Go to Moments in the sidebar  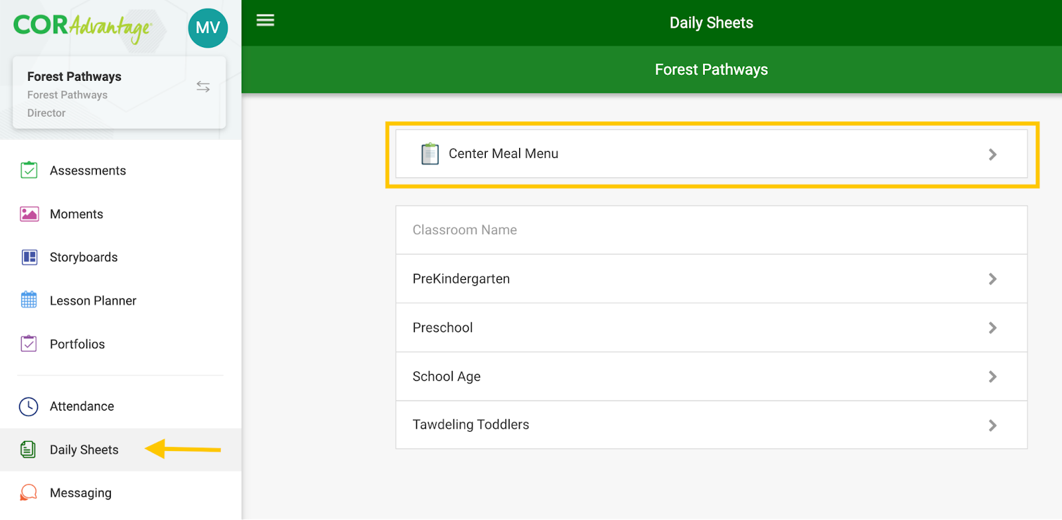tap(121, 214)
